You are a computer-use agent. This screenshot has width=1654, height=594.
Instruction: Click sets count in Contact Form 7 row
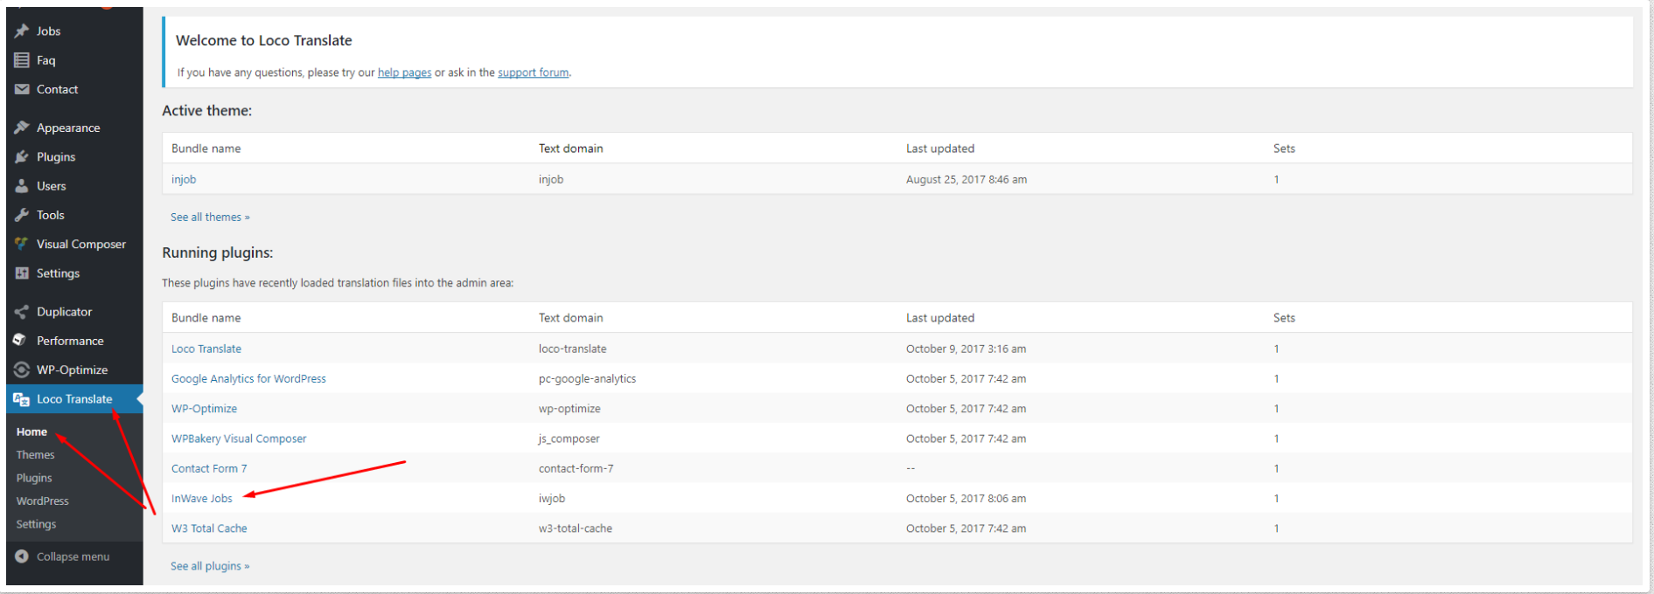pos(1276,468)
